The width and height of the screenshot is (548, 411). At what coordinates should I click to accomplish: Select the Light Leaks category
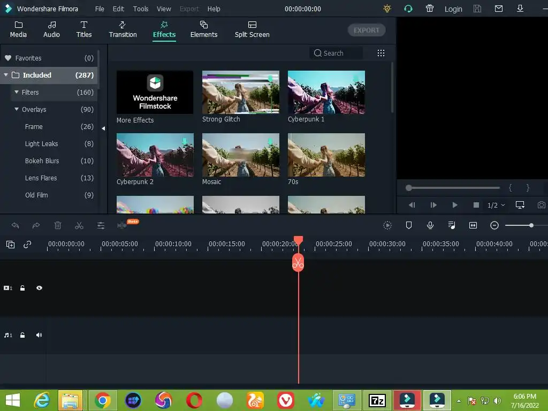(x=54, y=143)
